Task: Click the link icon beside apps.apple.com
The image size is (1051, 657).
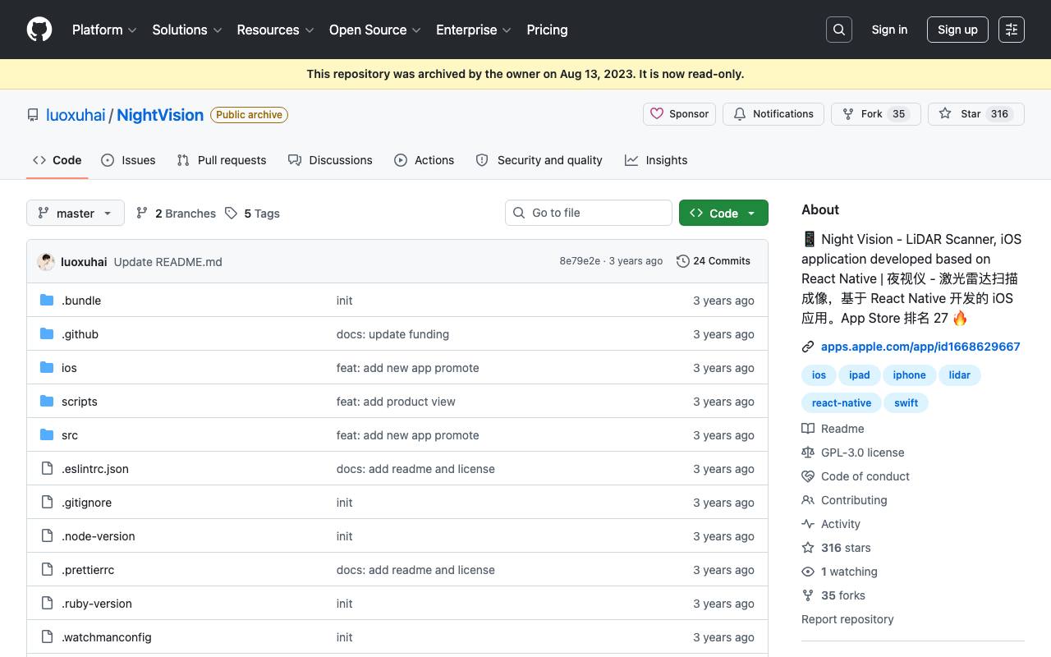Action: pos(808,347)
